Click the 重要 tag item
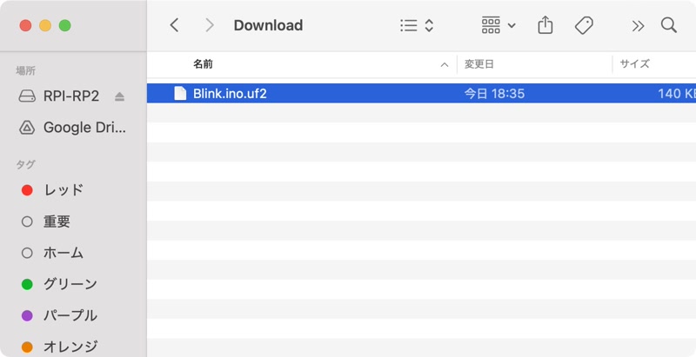Screen dimensions: 696x357 click(57, 221)
